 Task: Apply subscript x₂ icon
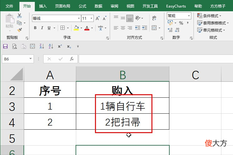[x=69, y=47]
